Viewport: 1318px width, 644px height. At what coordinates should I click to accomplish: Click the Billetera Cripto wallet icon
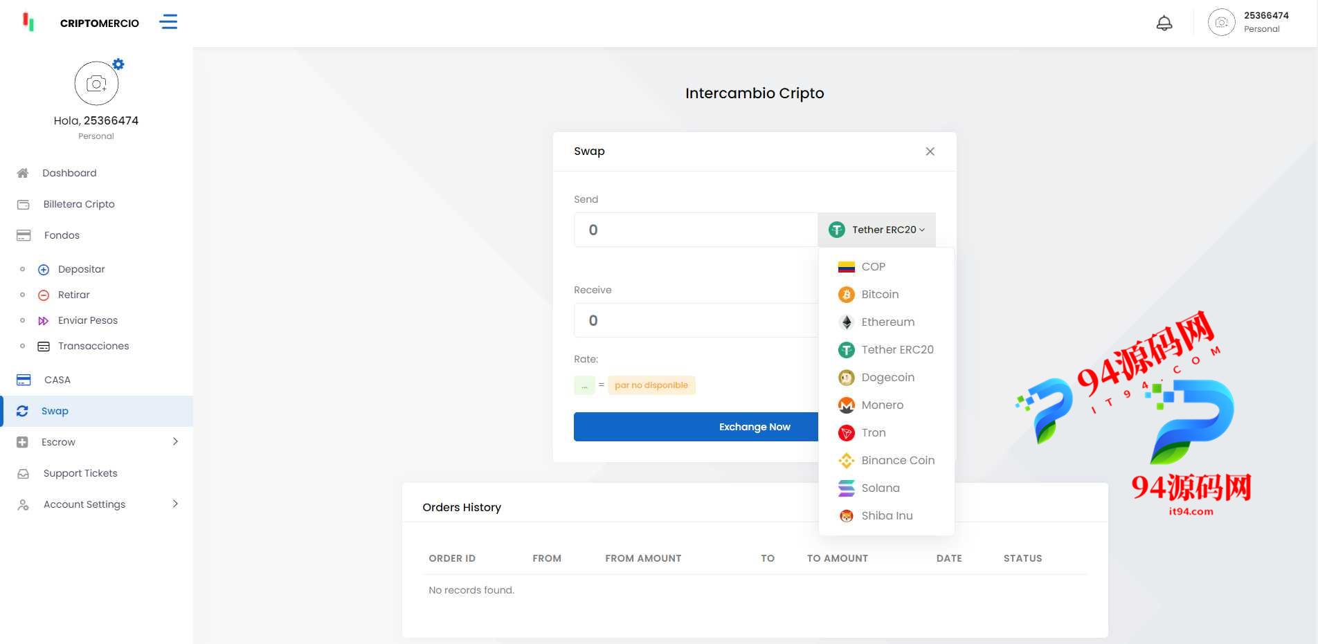point(24,204)
